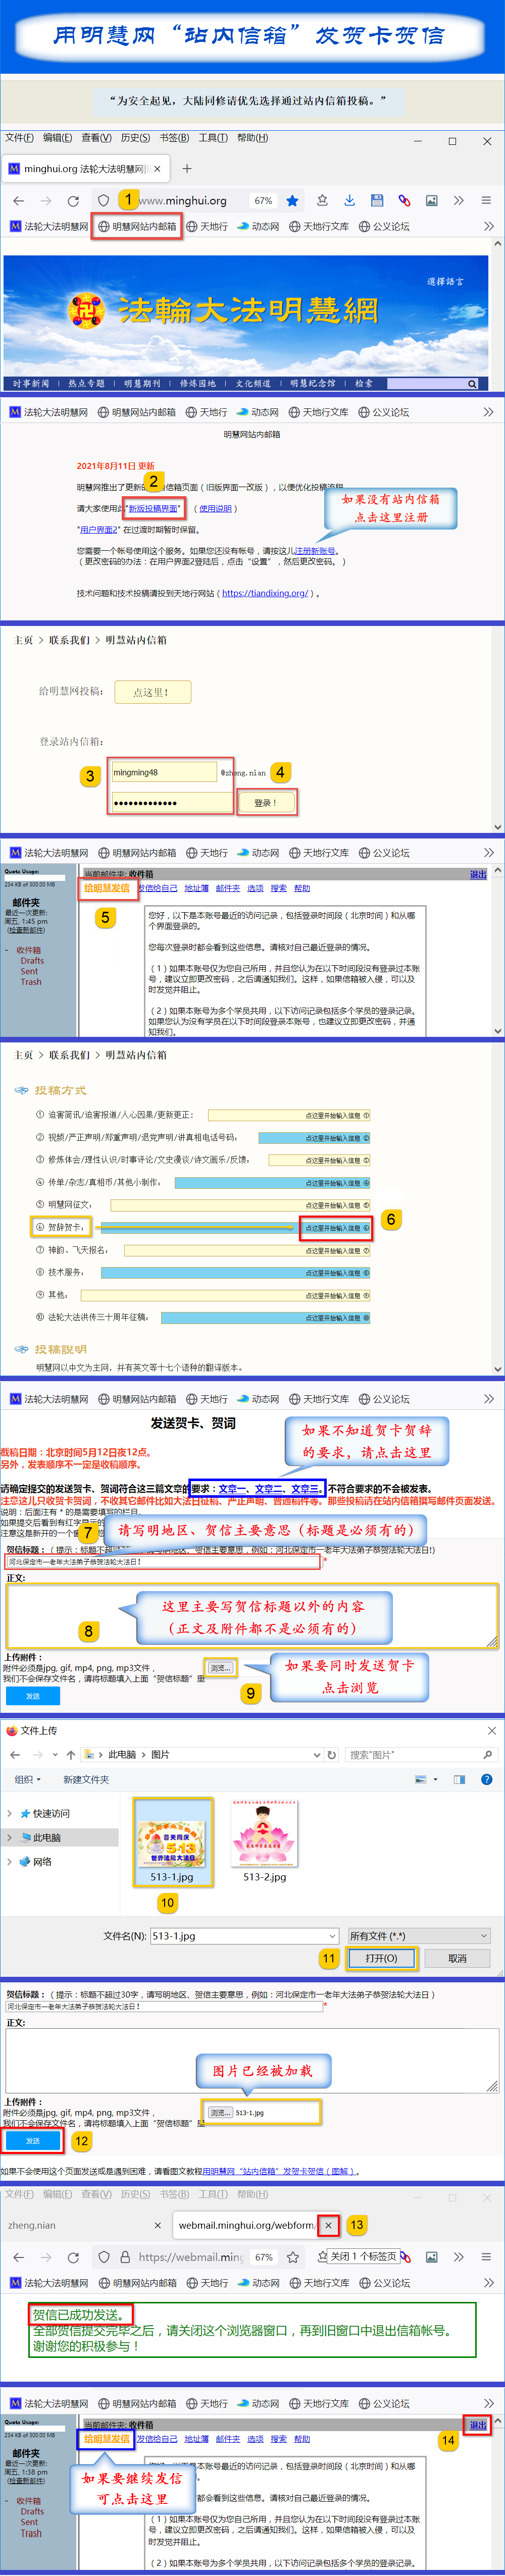Expand the 追害罪讯 submission bar
The width and height of the screenshot is (505, 2576).
click(x=289, y=1115)
